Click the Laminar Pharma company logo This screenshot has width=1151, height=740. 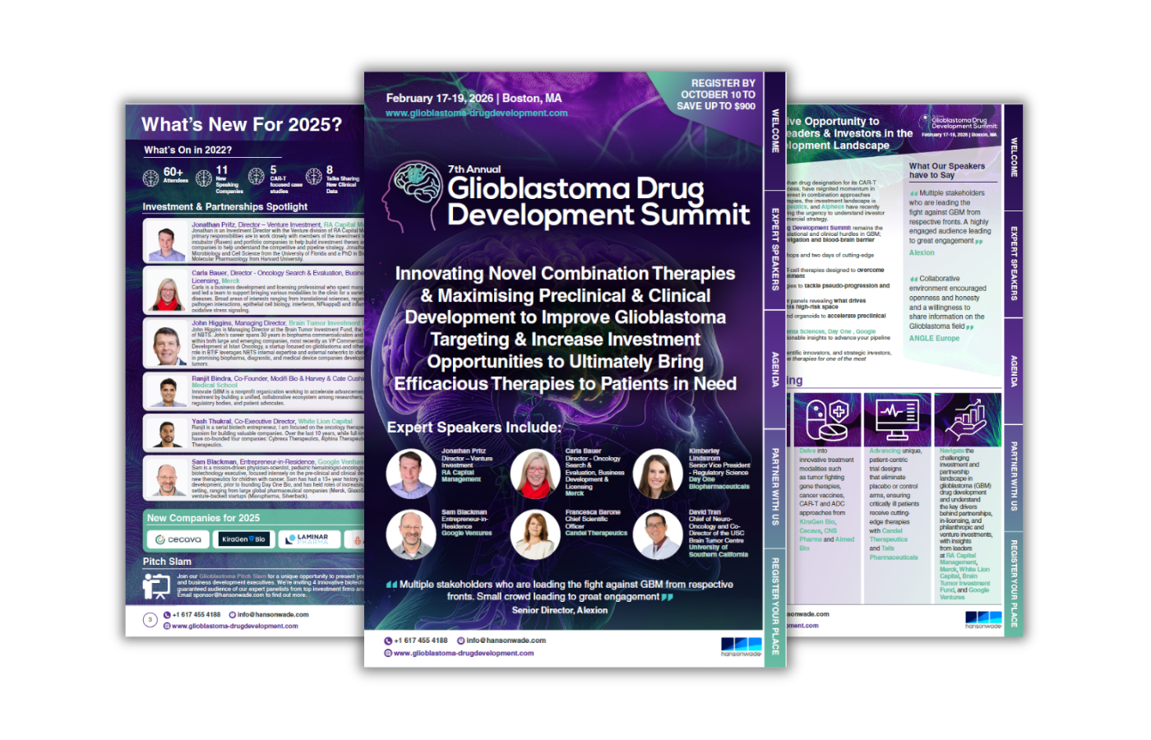pyautogui.click(x=308, y=539)
